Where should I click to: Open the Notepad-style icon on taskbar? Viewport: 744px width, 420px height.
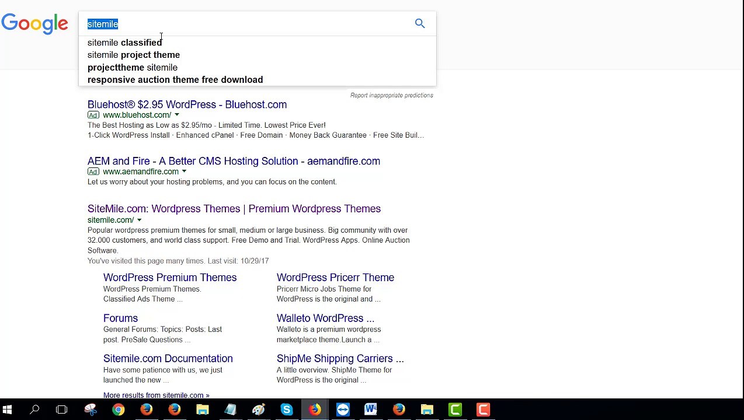(x=230, y=409)
